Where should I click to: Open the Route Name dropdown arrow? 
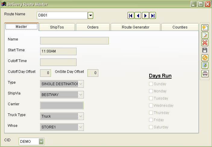(90, 15)
